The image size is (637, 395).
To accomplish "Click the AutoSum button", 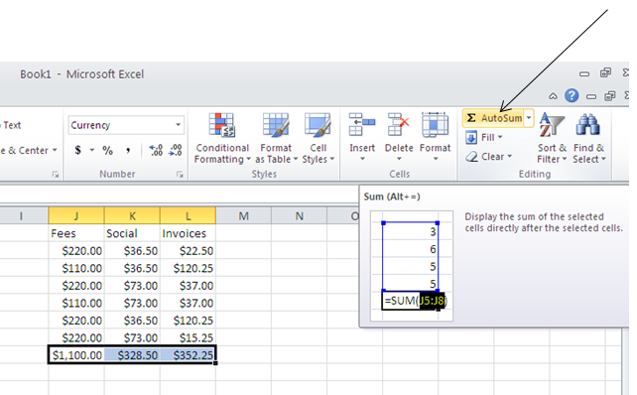I will pyautogui.click(x=493, y=118).
